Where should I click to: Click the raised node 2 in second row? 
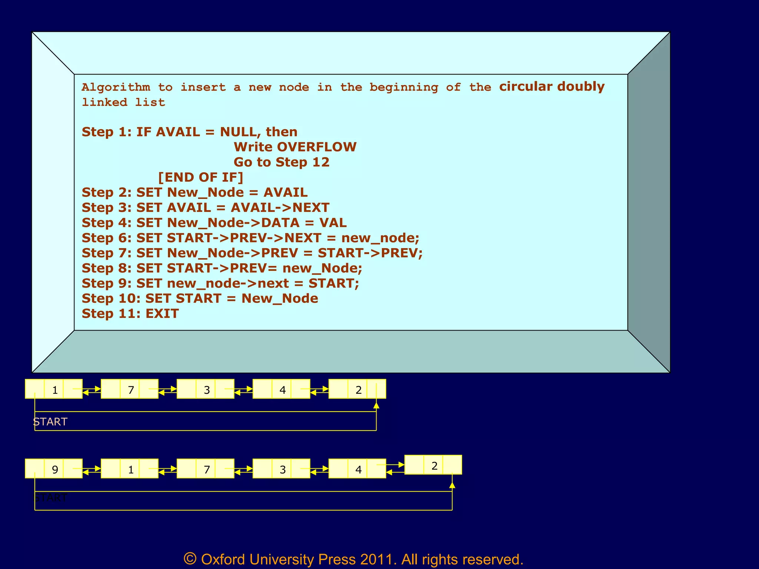click(x=434, y=465)
